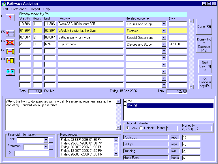
Task: Click the Heart Rate value field showing 60
Action: point(191,158)
